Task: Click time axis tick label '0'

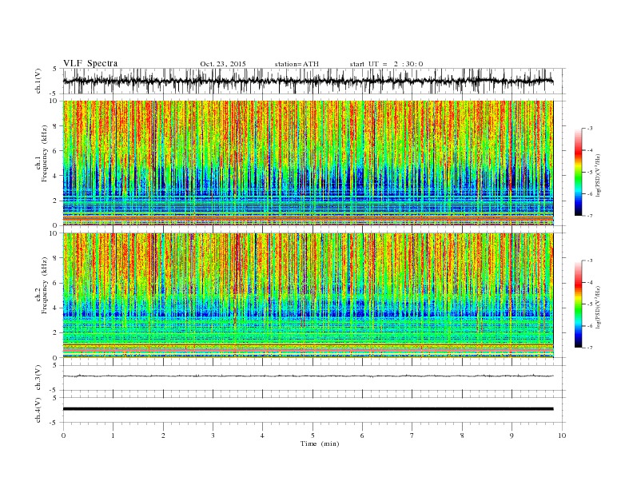Action: 63,435
